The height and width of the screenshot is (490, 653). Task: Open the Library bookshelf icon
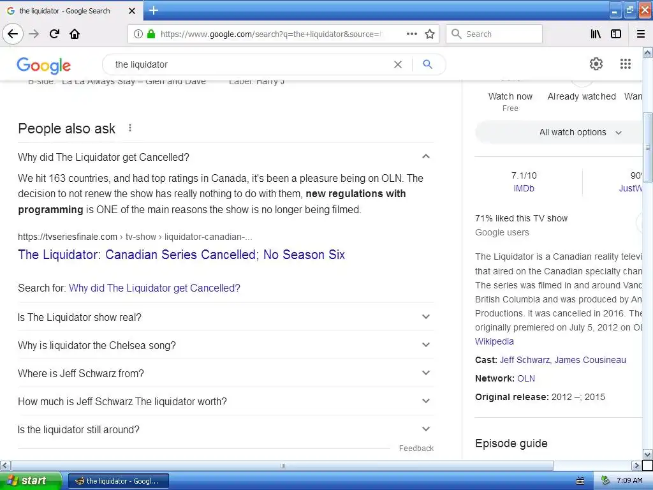pos(596,34)
